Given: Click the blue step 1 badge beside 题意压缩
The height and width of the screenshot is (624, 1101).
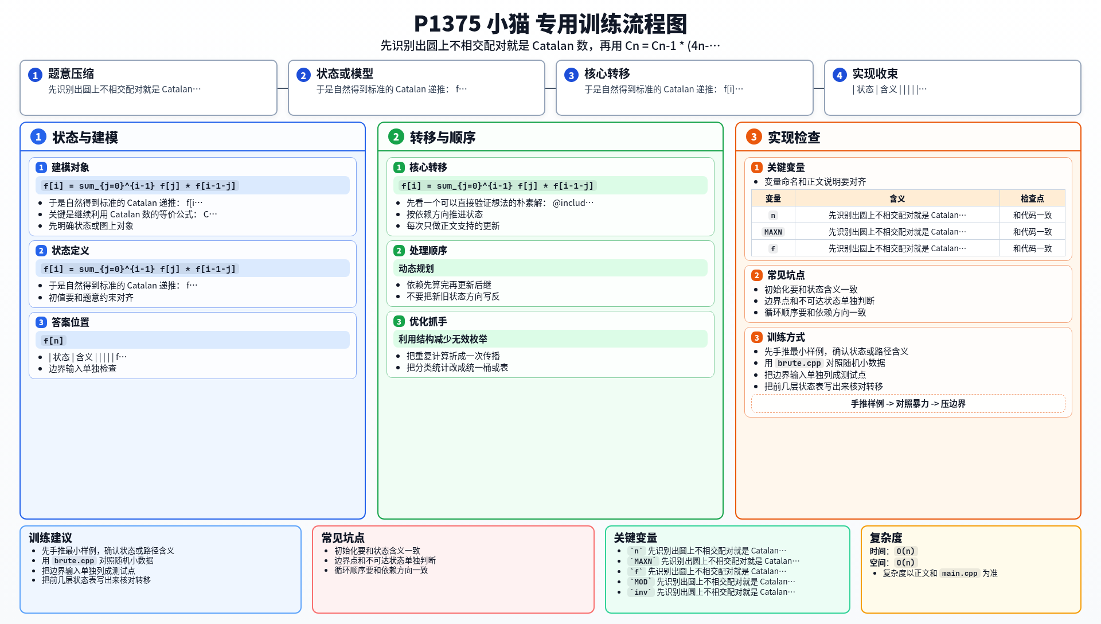Looking at the screenshot, I should coord(35,75).
